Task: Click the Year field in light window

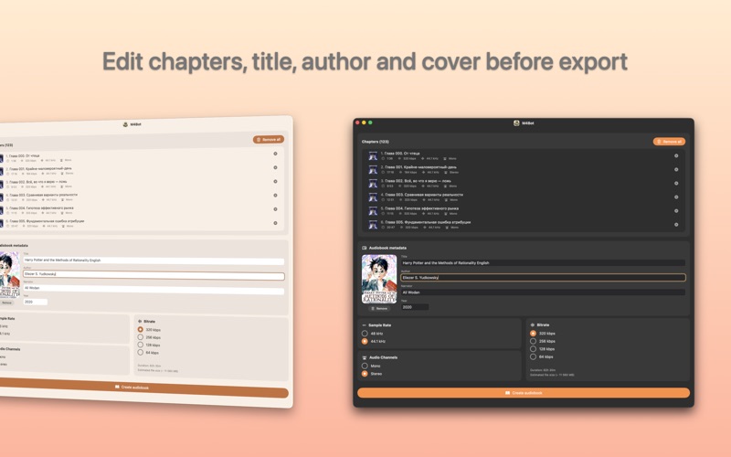Action: tap(35, 302)
